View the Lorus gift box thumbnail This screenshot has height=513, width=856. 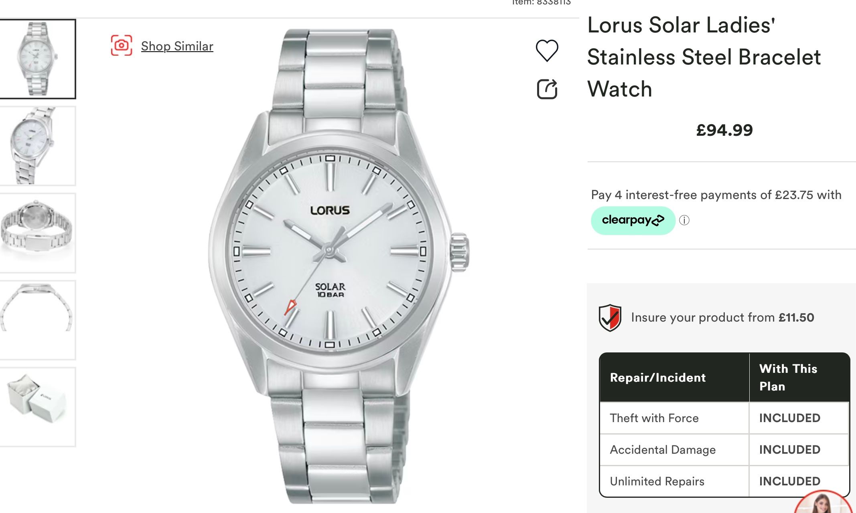[37, 406]
